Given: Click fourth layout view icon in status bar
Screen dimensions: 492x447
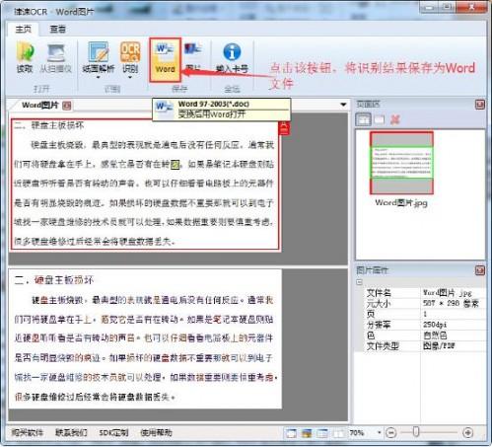Looking at the screenshot, I should coord(338,433).
